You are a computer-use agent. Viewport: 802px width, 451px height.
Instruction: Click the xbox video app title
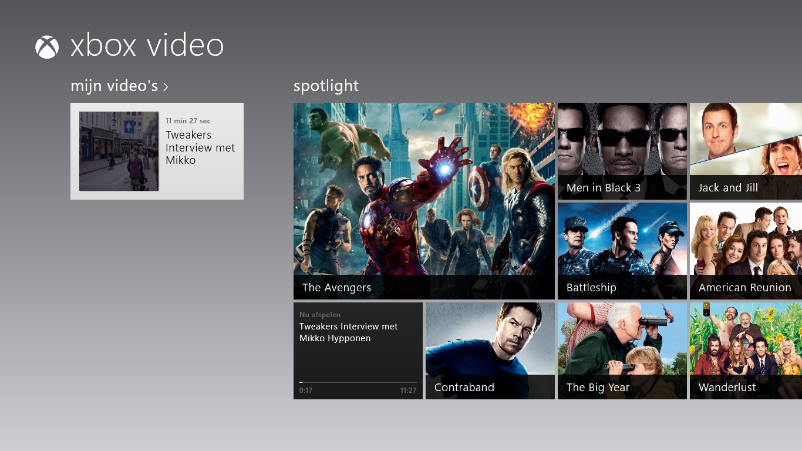pos(147,46)
